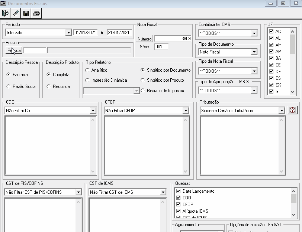Uncheck the CE state checkbox

pos(272,65)
